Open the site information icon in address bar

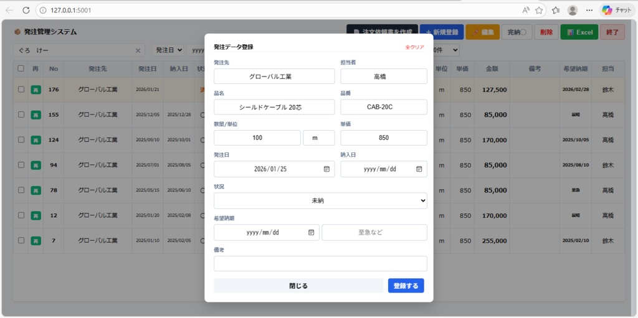(x=43, y=10)
